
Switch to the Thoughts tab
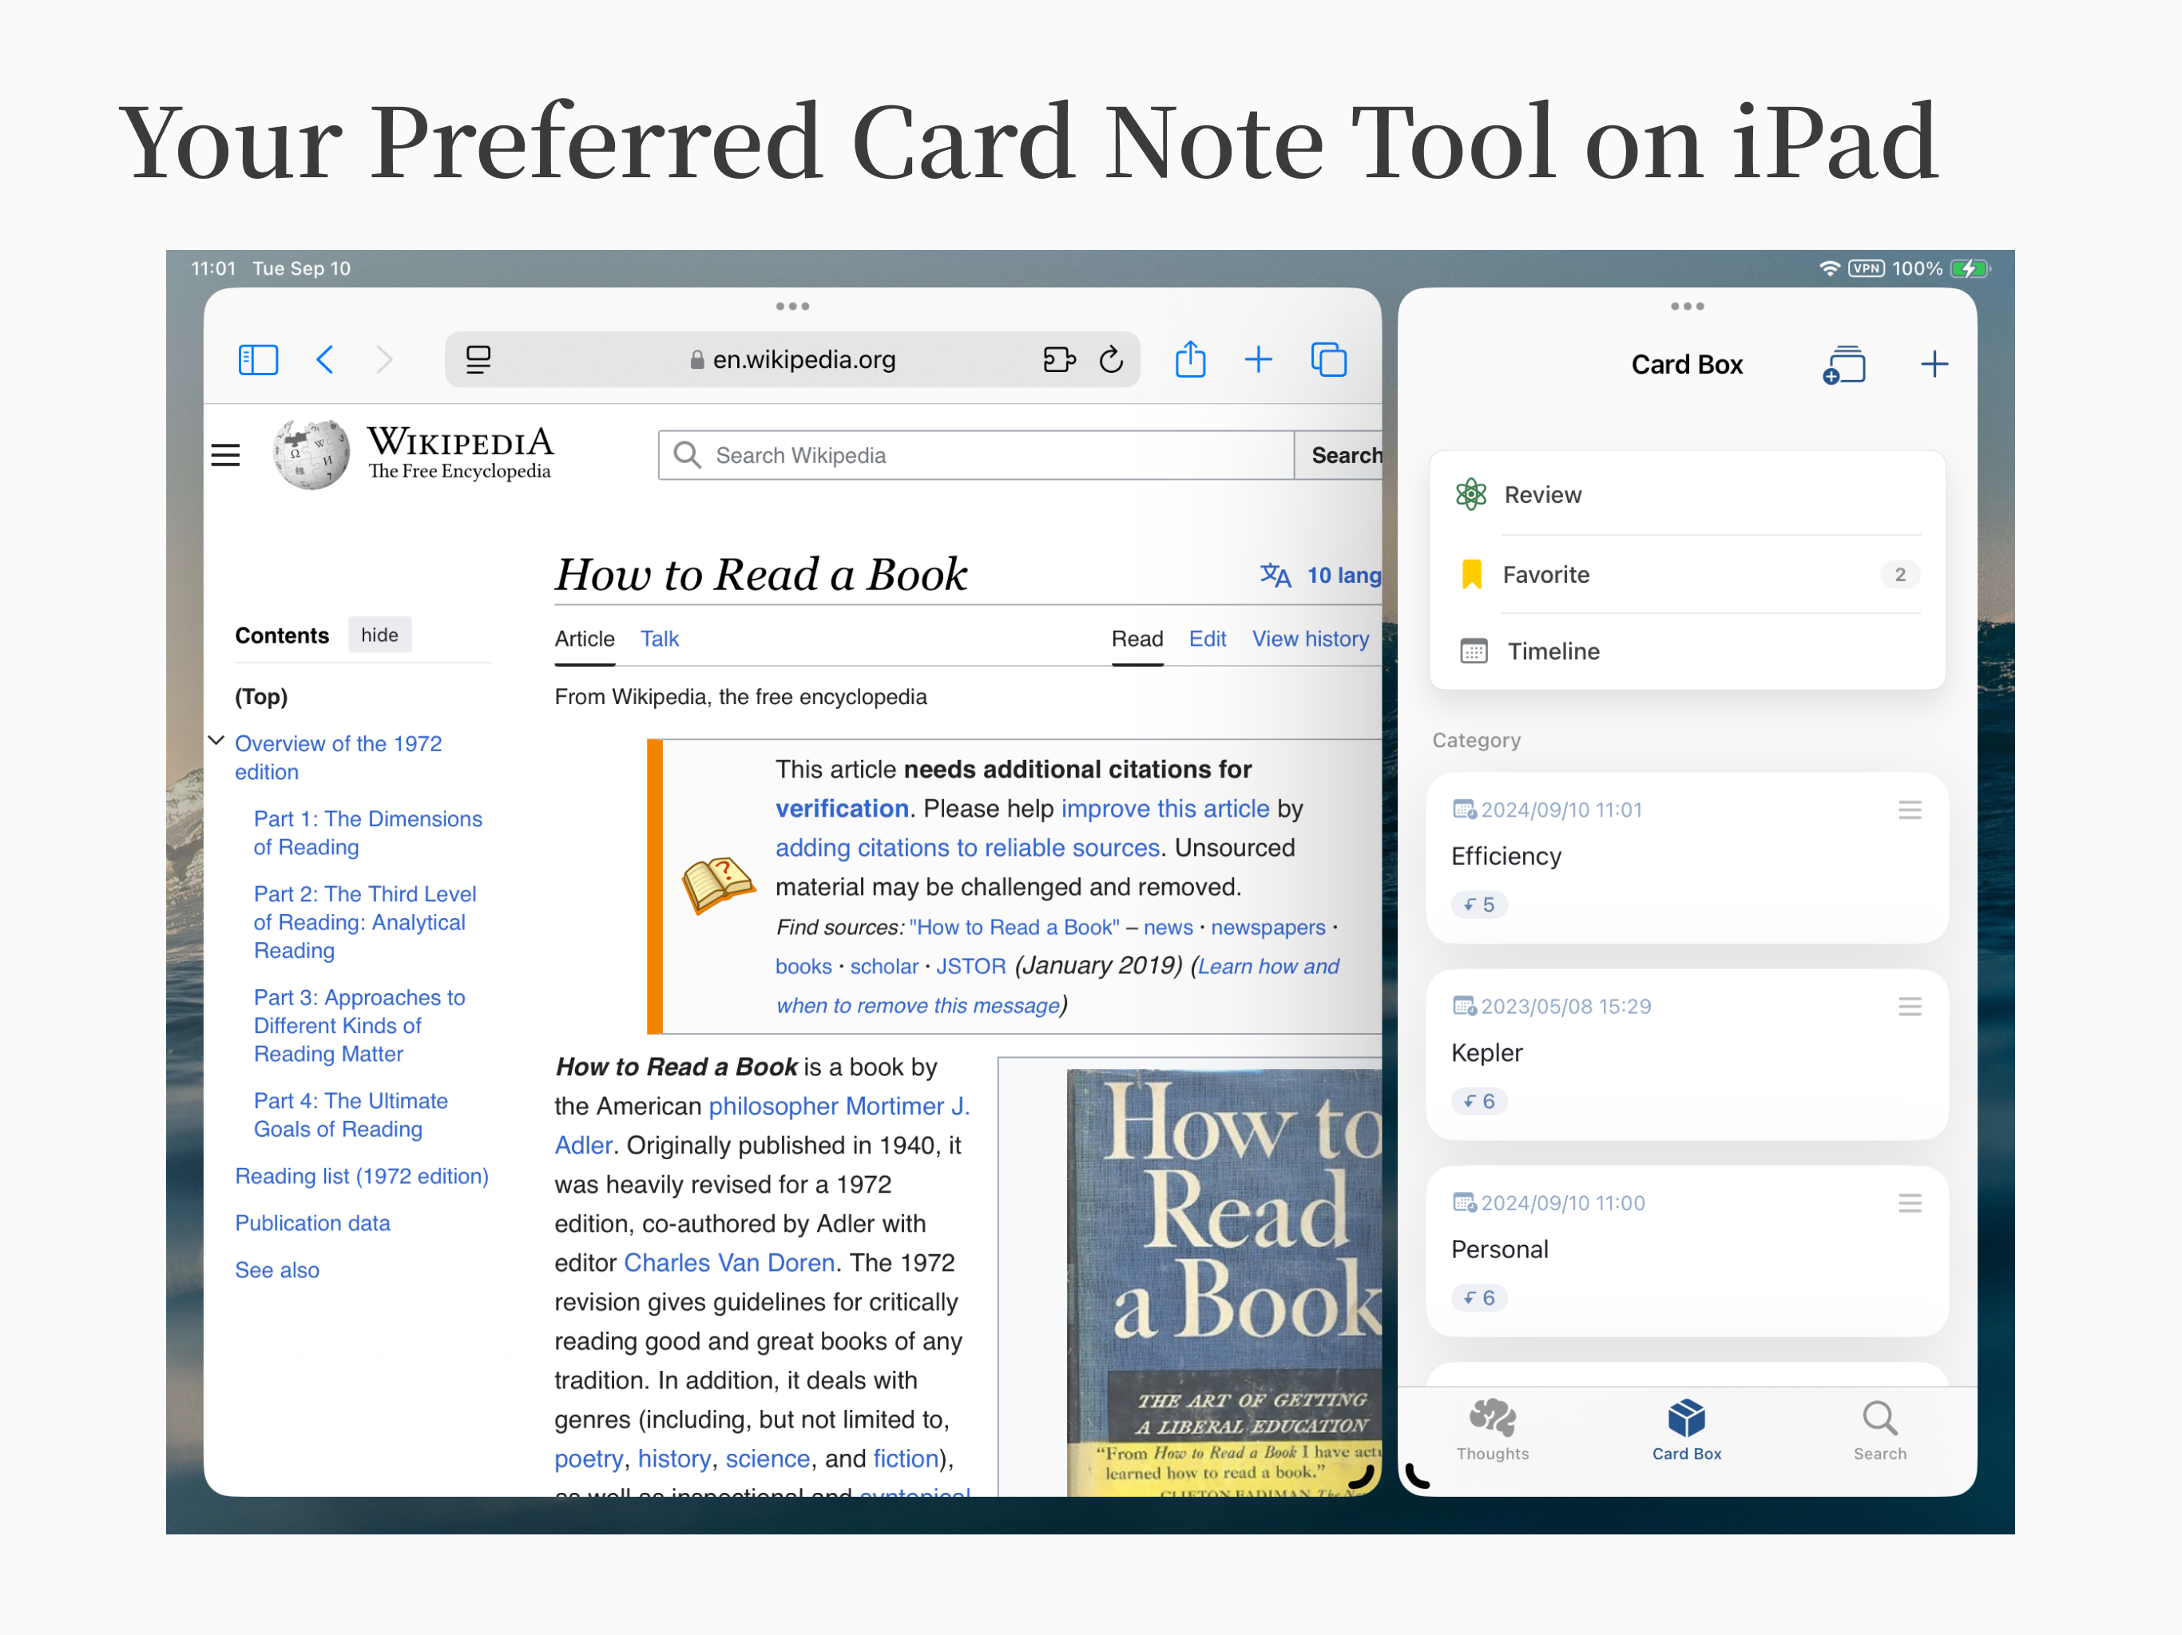(x=1493, y=1430)
